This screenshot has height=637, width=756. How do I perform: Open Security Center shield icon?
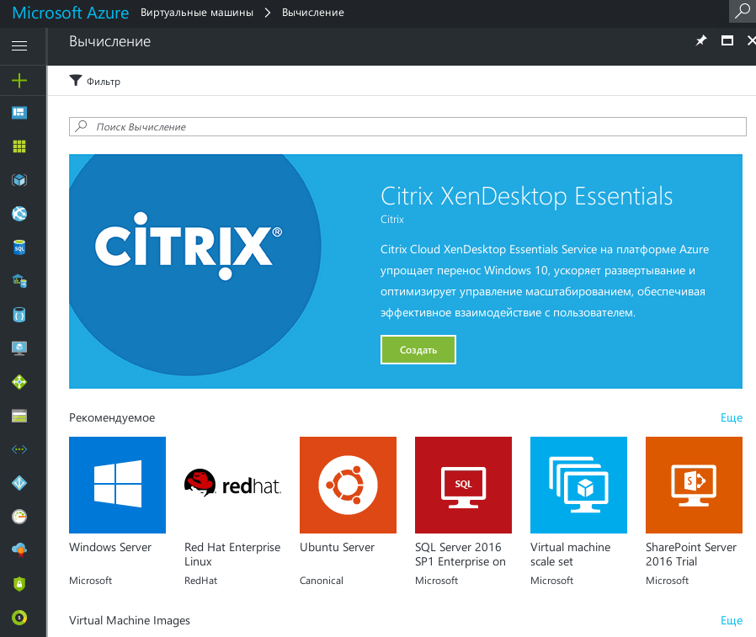(19, 584)
